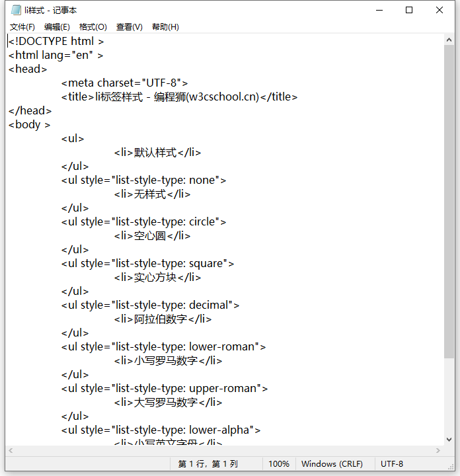Minimize the Notepad window
Image resolution: width=460 pixels, height=476 pixels.
379,11
